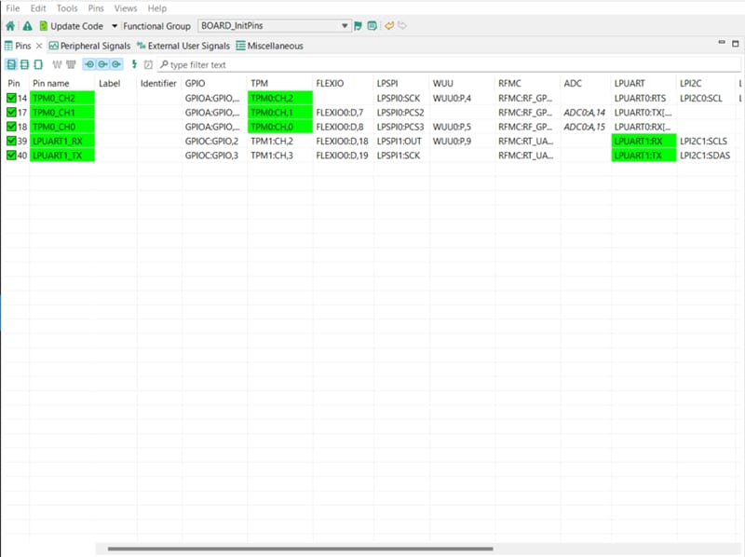Toggle checkbox for pin 39 LPUART1_RX
The image size is (745, 557).
[12, 141]
